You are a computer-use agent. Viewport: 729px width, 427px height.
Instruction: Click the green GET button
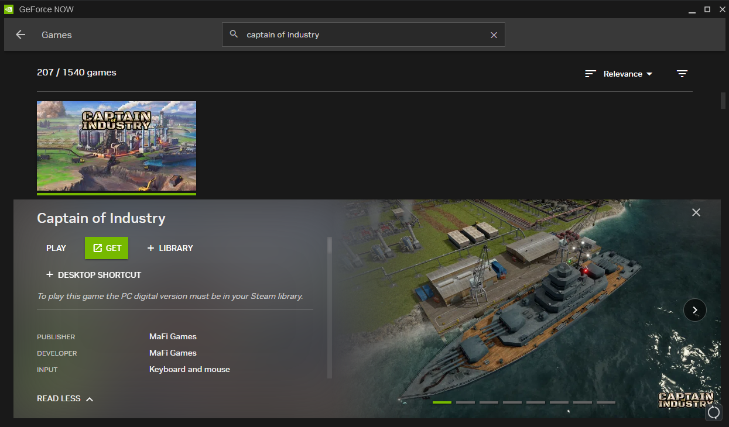(x=107, y=248)
